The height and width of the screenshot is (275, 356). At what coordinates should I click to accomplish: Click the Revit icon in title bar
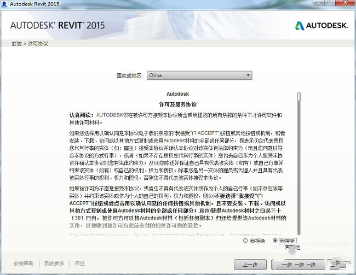4,4
